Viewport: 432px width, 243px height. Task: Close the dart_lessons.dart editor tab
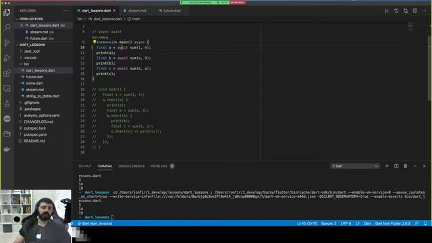[x=114, y=11]
